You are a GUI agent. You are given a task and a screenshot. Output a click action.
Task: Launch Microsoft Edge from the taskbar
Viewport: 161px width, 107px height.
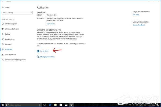point(50,105)
